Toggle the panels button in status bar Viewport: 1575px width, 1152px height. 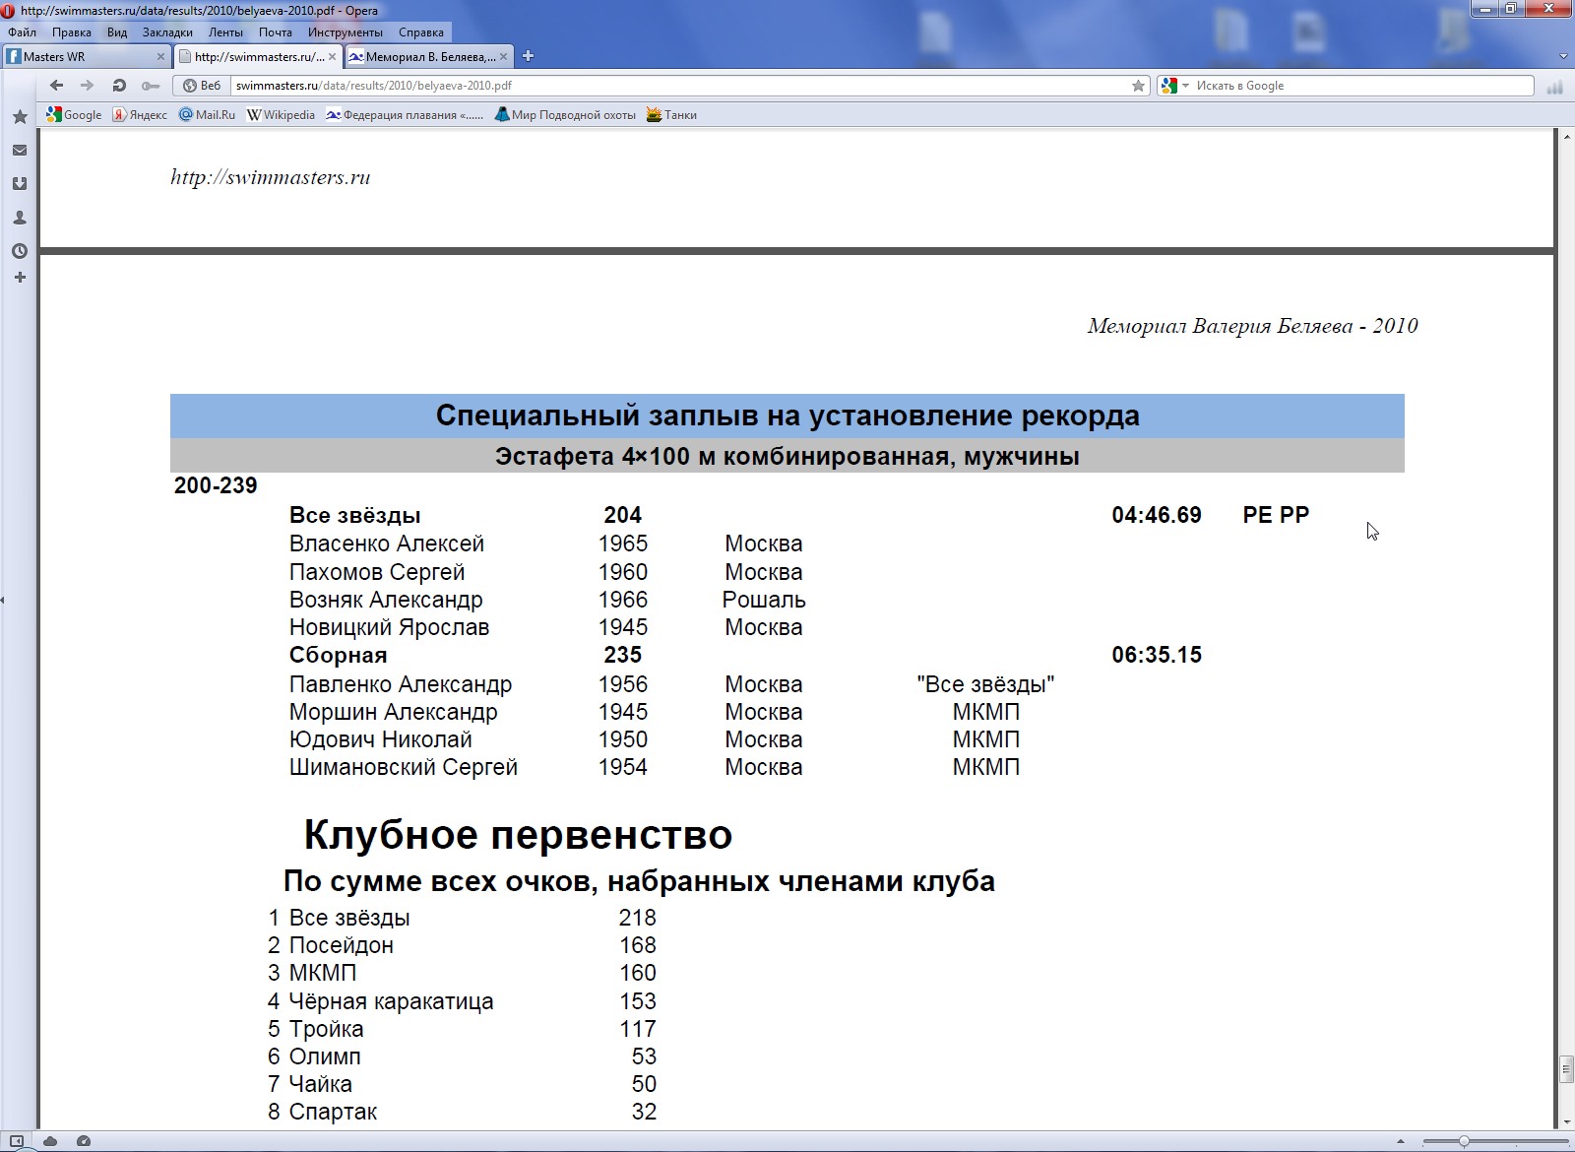click(17, 1142)
